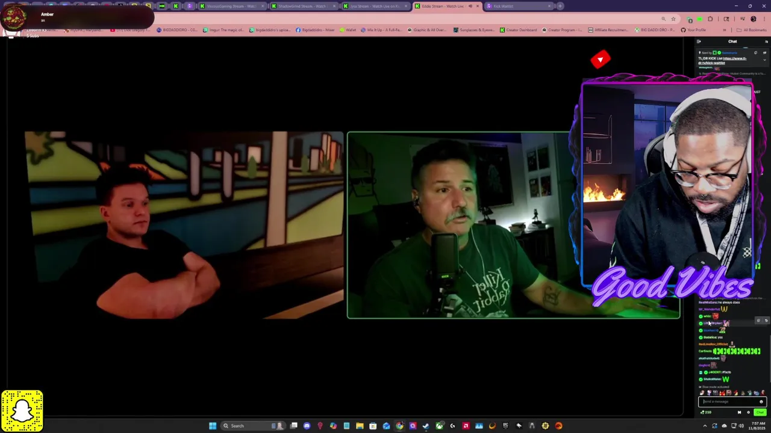Hide the pinned message in chat
The image size is (771, 433).
(x=764, y=52)
